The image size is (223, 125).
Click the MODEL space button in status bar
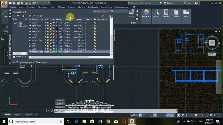[134, 115]
